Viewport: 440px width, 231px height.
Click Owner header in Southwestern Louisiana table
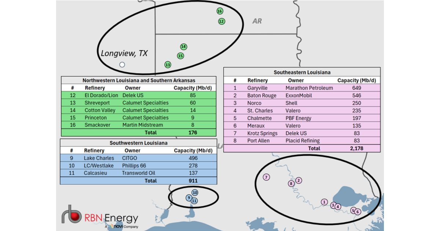click(132, 150)
